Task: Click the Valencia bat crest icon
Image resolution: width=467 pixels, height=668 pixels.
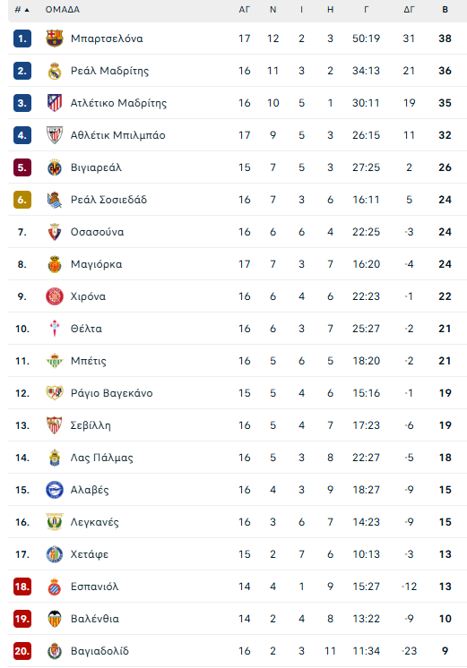Action: (55, 619)
